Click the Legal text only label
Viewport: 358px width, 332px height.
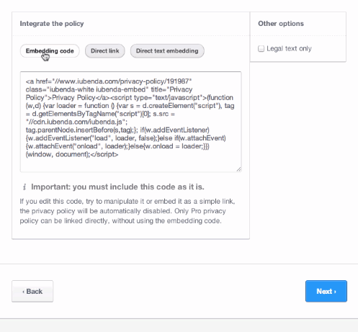click(289, 49)
